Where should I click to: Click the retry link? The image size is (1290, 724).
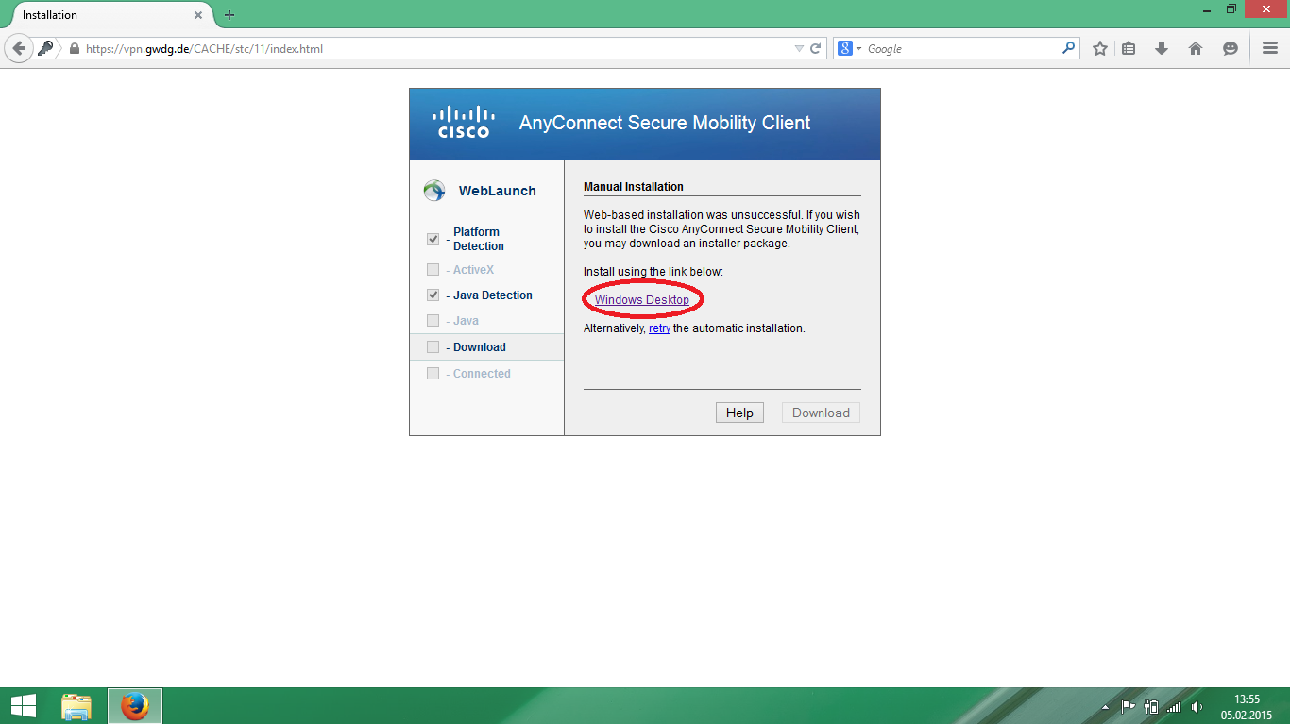tap(659, 328)
